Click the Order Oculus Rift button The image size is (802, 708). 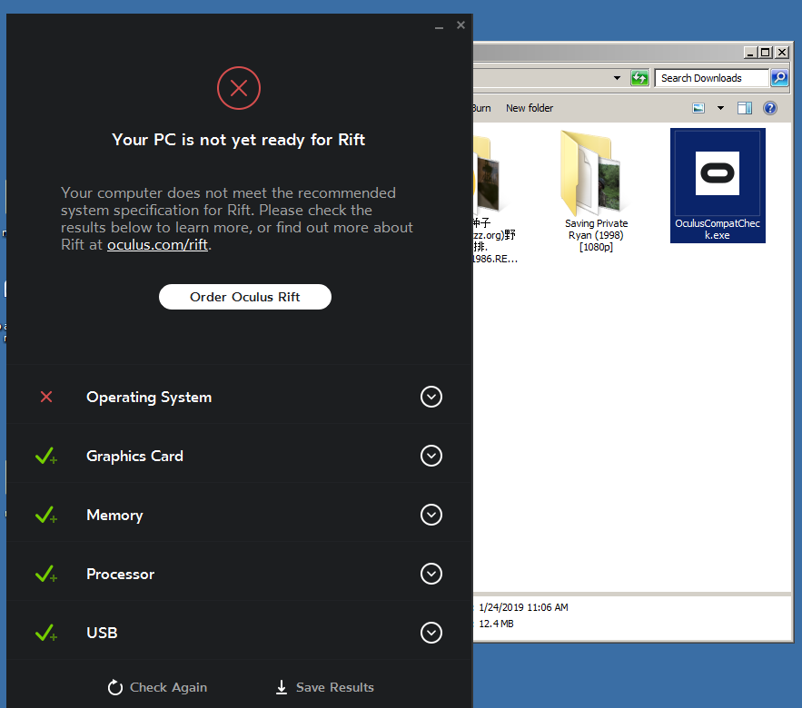click(245, 297)
